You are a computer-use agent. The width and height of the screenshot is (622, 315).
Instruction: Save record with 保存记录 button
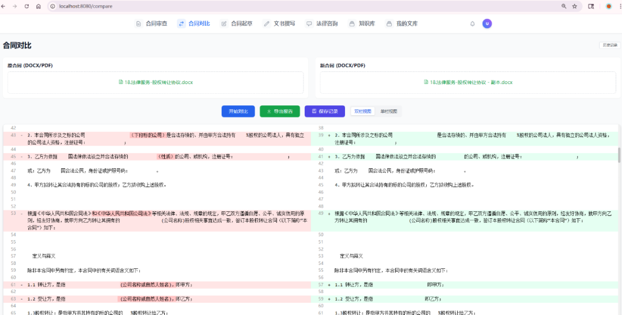[x=324, y=111]
